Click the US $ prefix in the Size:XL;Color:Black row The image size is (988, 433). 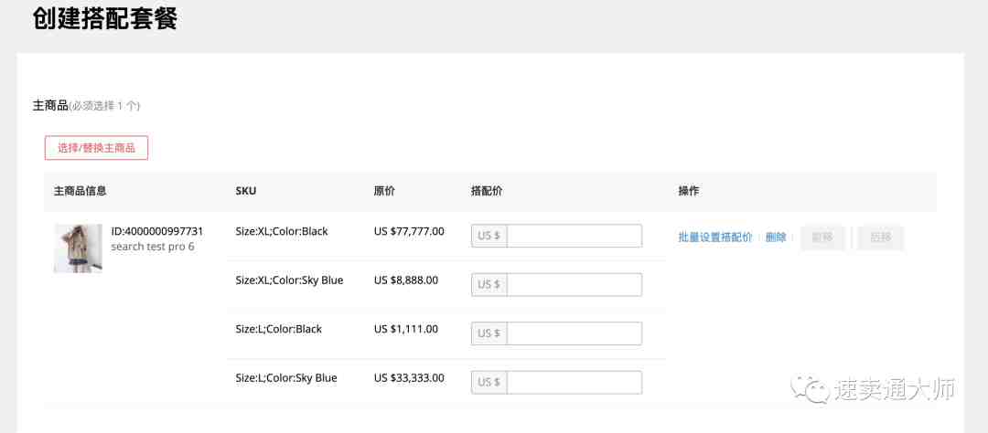pos(489,236)
